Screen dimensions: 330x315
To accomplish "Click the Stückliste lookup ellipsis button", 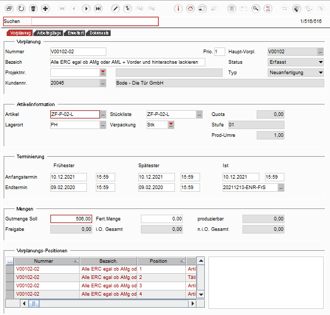I will 199,114.
